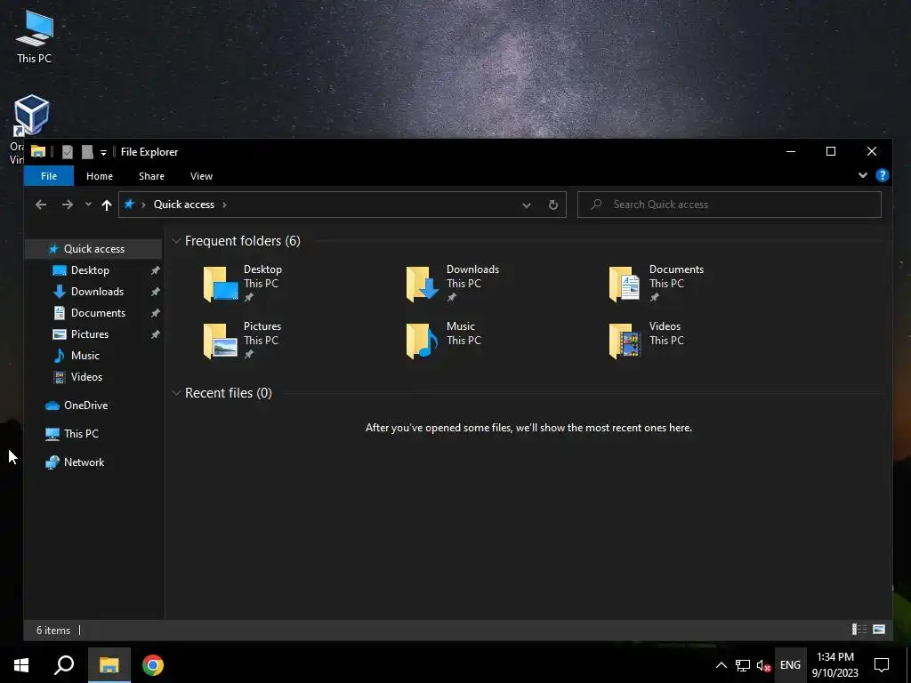This screenshot has width=911, height=683.
Task: Switch to Details view in status bar
Action: pyautogui.click(x=859, y=630)
